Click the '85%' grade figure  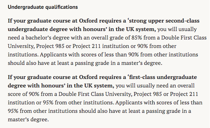[137, 38]
